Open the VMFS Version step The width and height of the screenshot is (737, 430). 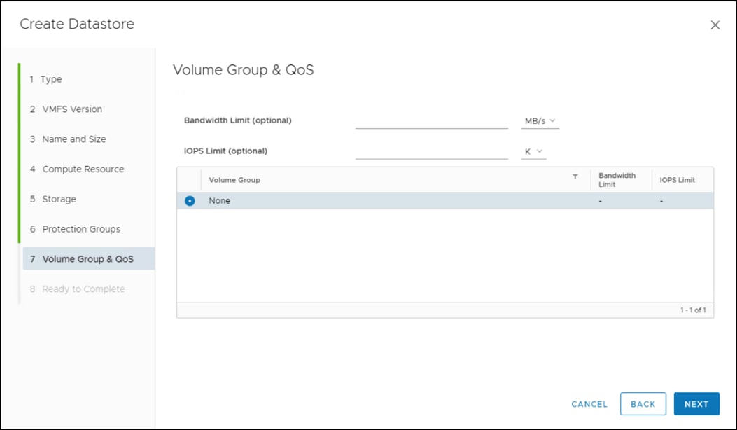tap(71, 109)
